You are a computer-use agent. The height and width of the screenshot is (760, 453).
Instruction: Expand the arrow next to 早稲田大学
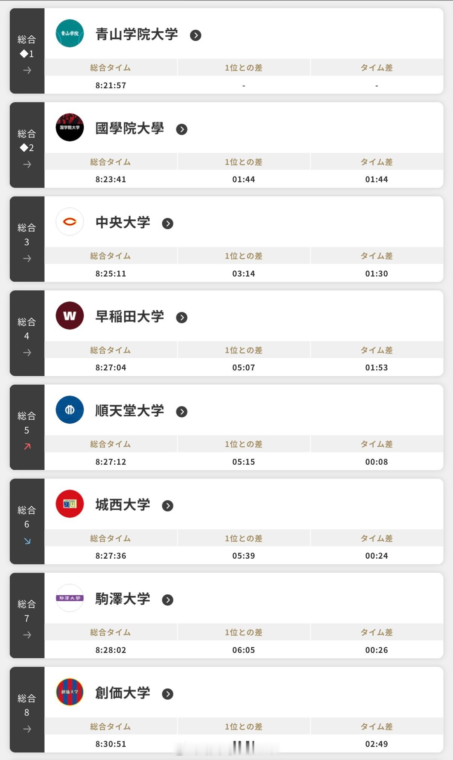tap(181, 317)
